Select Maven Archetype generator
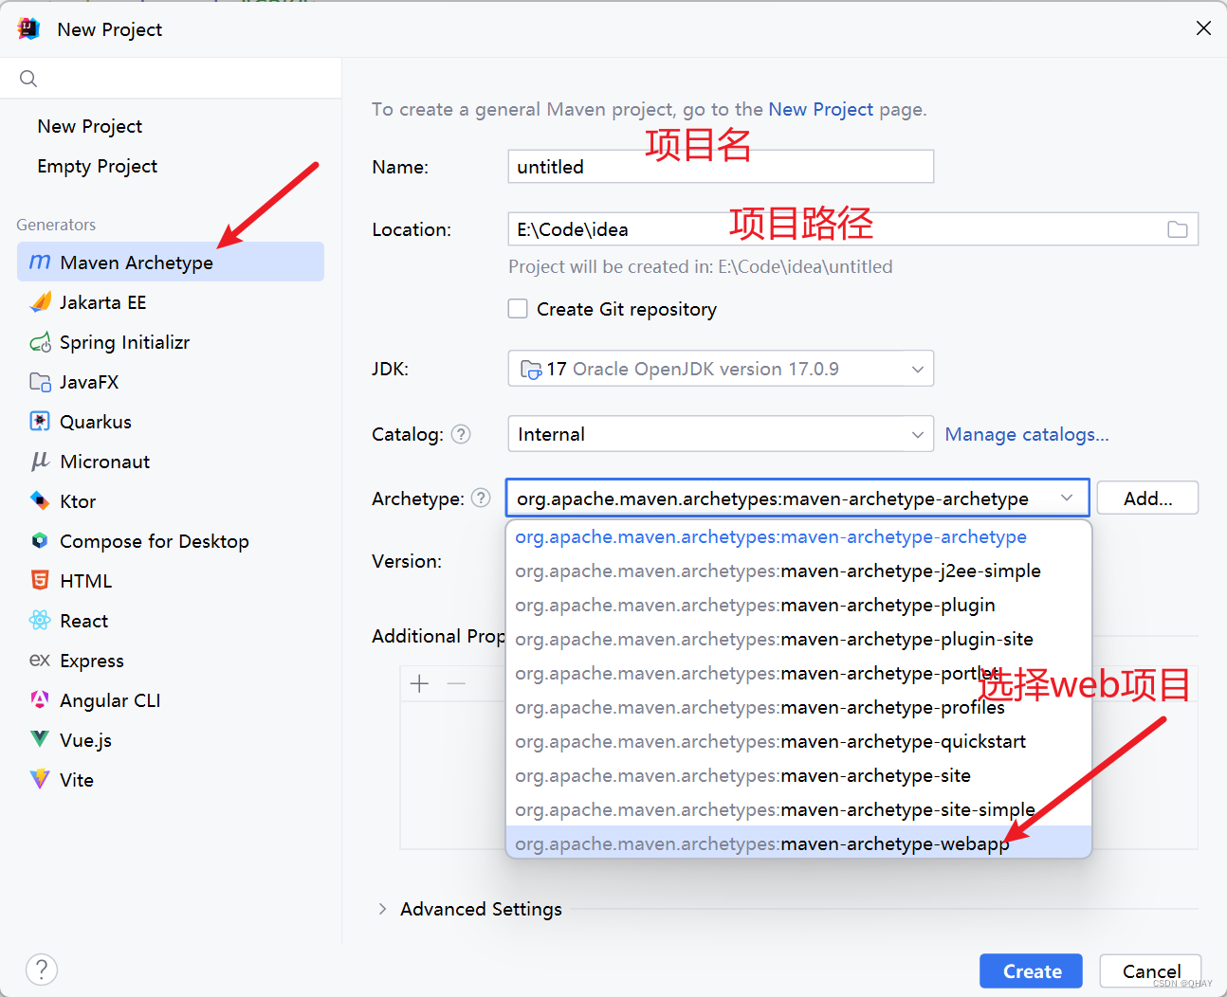The width and height of the screenshot is (1227, 997). [171, 262]
